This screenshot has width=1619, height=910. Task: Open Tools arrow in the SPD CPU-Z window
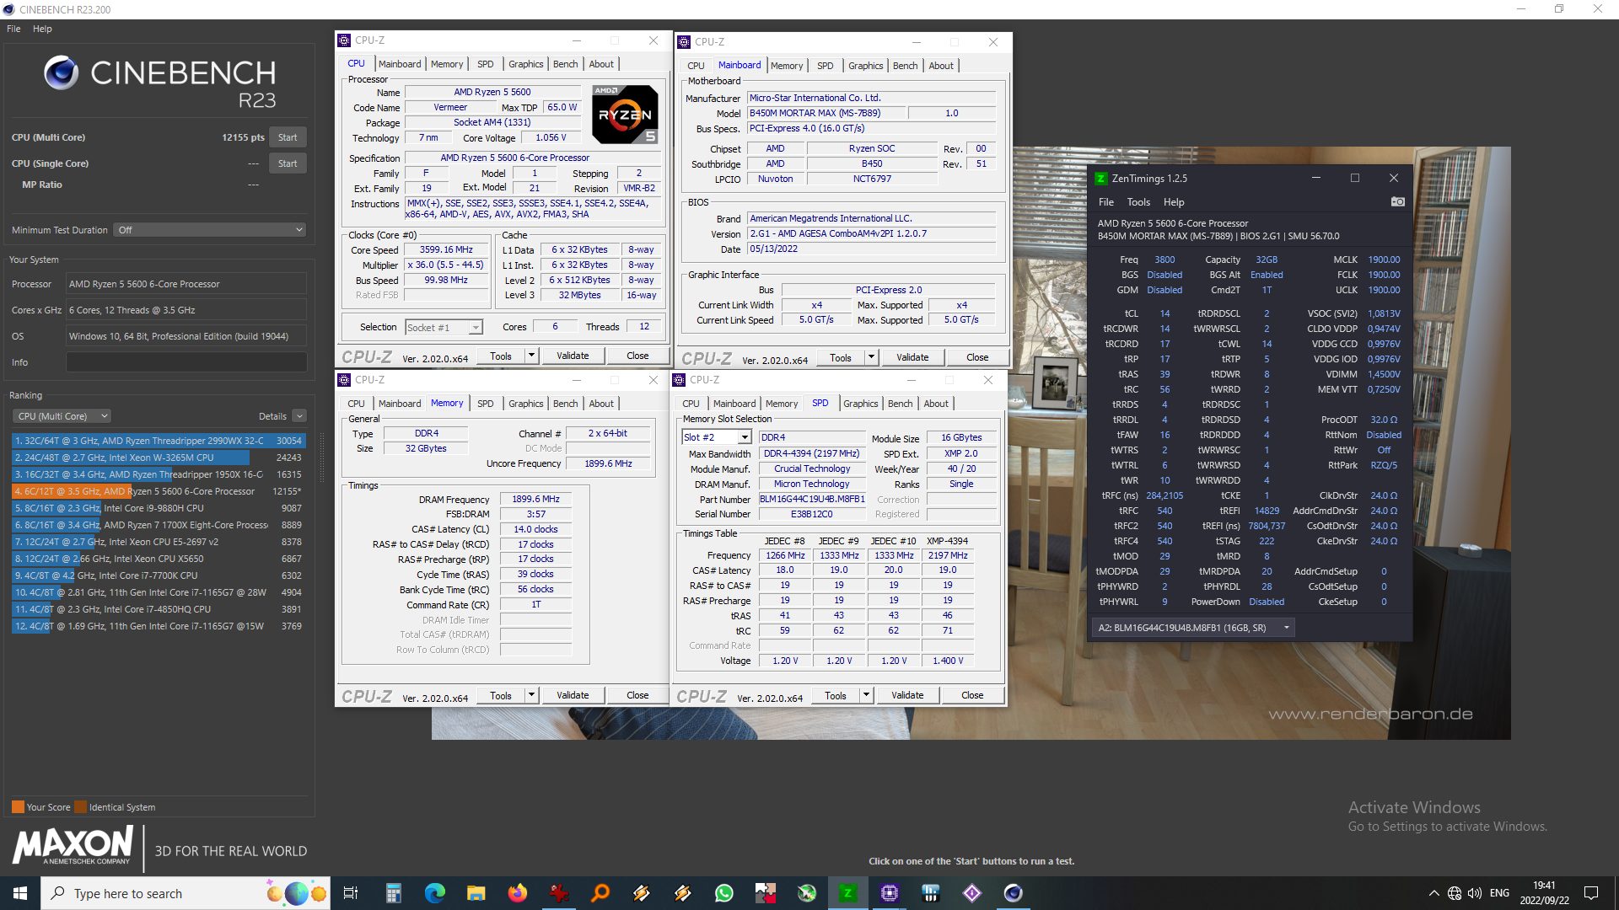[867, 696]
